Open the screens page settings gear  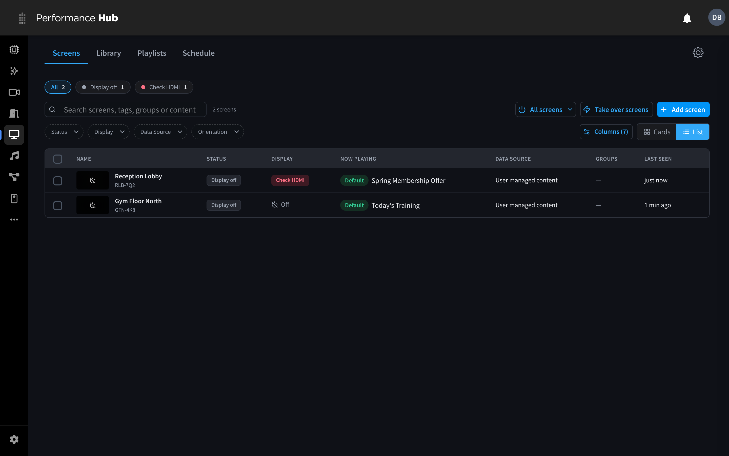[698, 53]
